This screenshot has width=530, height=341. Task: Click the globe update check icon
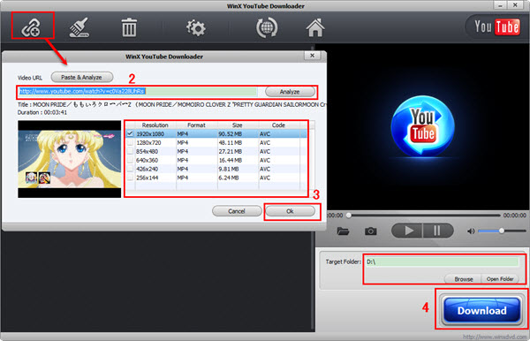pos(267,27)
